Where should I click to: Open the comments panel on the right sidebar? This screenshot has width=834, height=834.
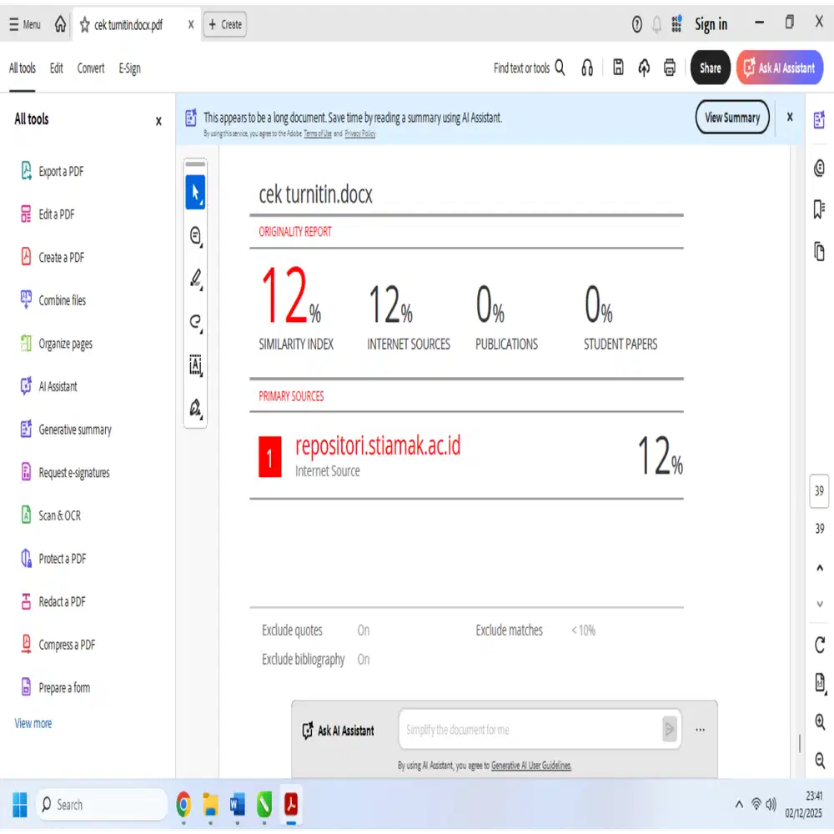point(819,168)
